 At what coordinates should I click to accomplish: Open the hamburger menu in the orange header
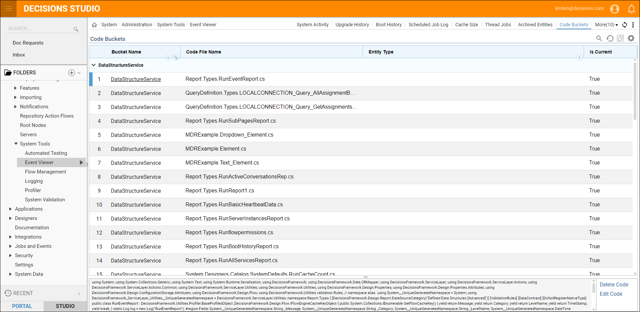point(9,9)
